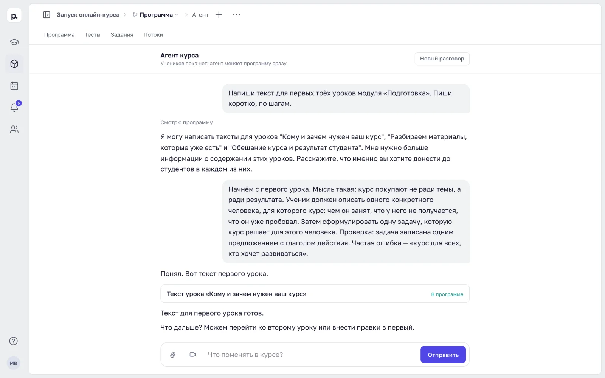Image resolution: width=605 pixels, height=378 pixels.
Task: Open lesson card «Кому и зачем нужен ваш курс»
Action: click(315, 294)
